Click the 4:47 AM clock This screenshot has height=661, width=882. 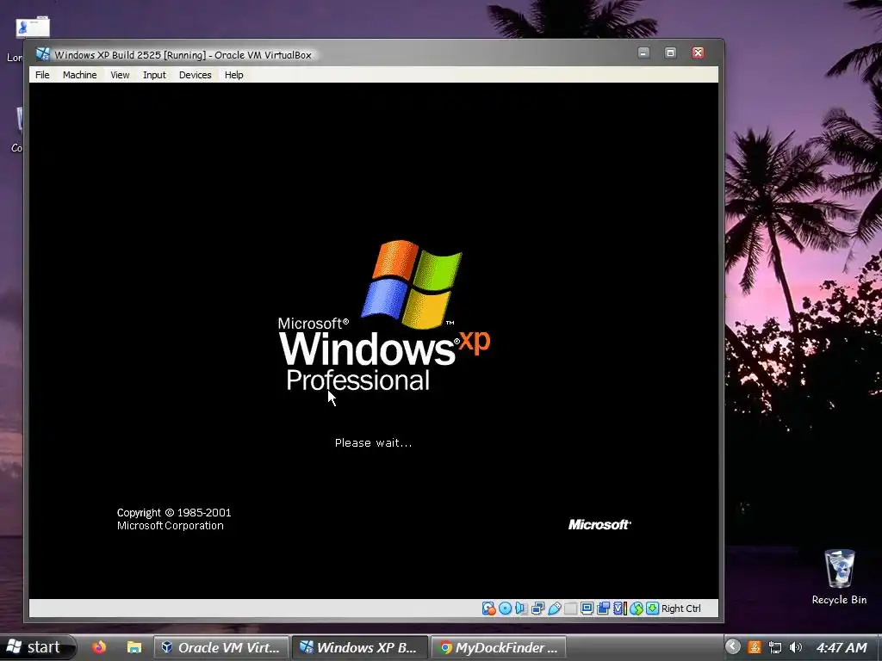coord(842,647)
